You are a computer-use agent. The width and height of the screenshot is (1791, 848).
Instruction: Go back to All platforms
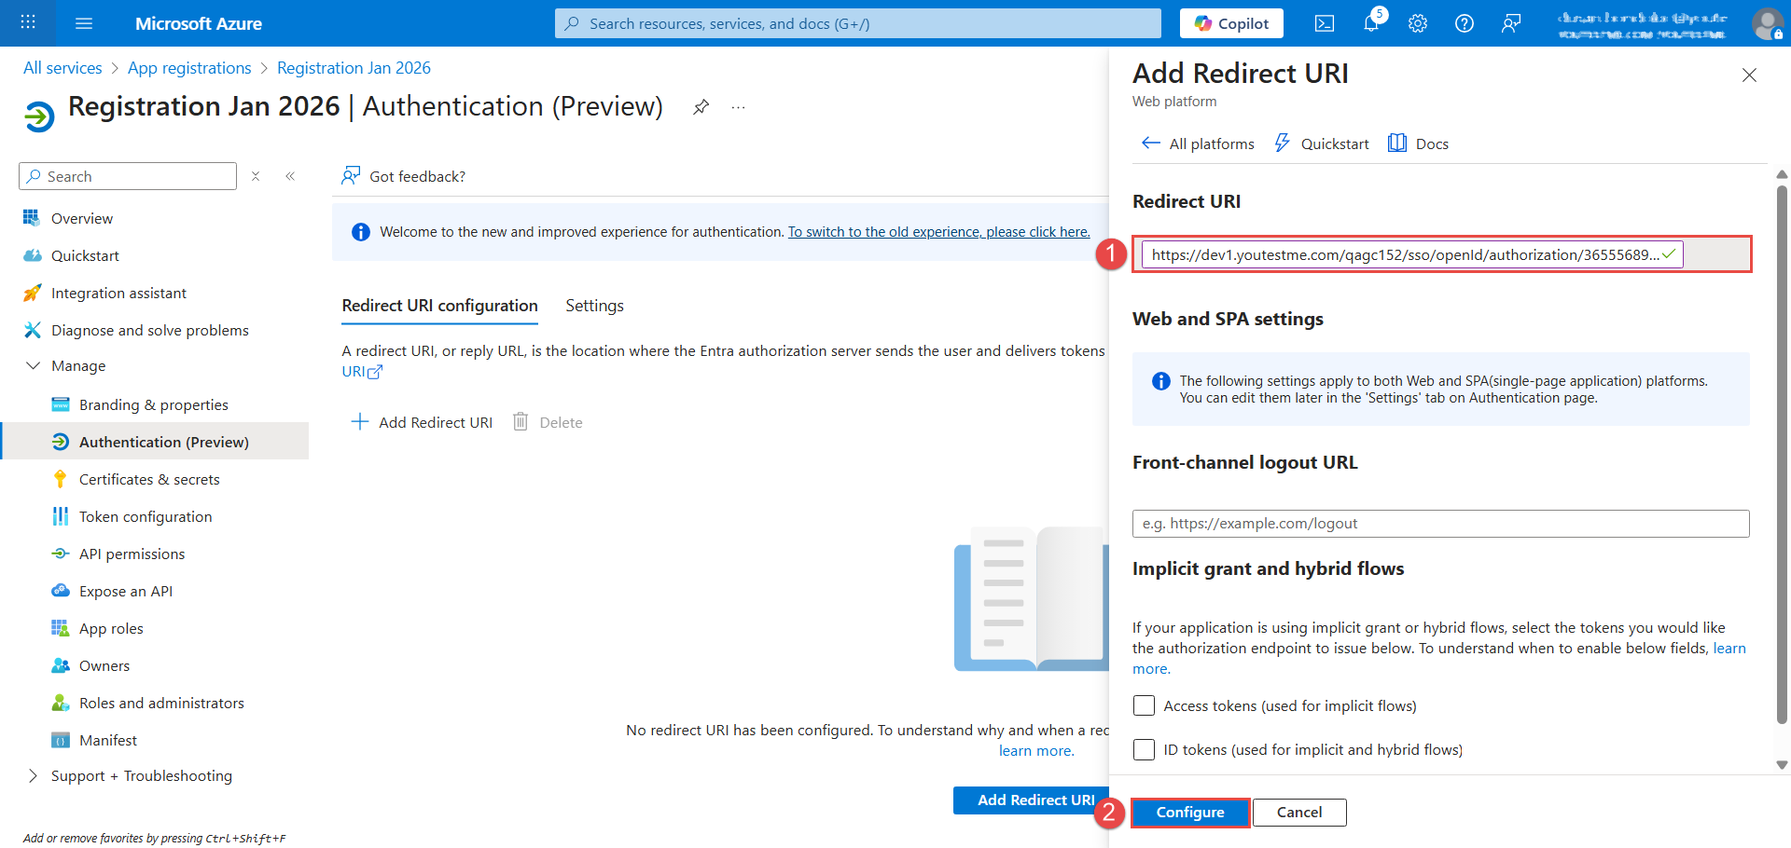coord(1199,144)
